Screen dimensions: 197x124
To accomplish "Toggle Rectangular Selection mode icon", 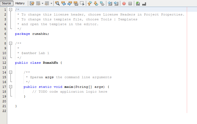I will (82, 3).
